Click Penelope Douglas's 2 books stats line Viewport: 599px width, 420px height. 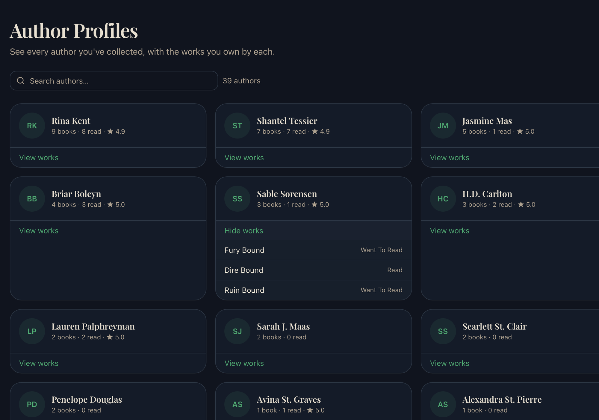click(76, 410)
